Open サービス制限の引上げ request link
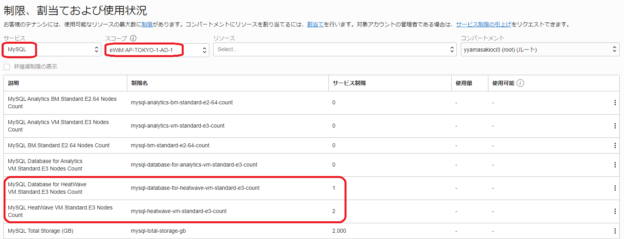Screen dimensions: 624x239 483,24
